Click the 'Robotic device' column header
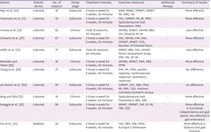The image size is (211, 132). coord(39,4)
